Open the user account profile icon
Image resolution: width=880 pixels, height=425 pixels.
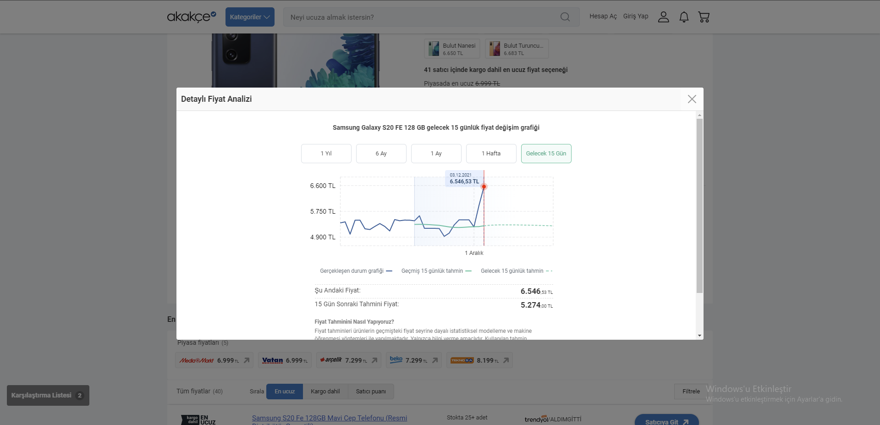pos(663,17)
